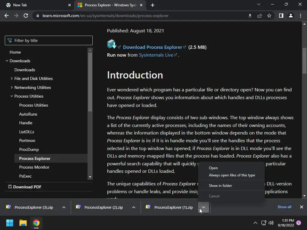Open the Download Process Explorer link
This screenshot has height=230, width=307.
(153, 47)
